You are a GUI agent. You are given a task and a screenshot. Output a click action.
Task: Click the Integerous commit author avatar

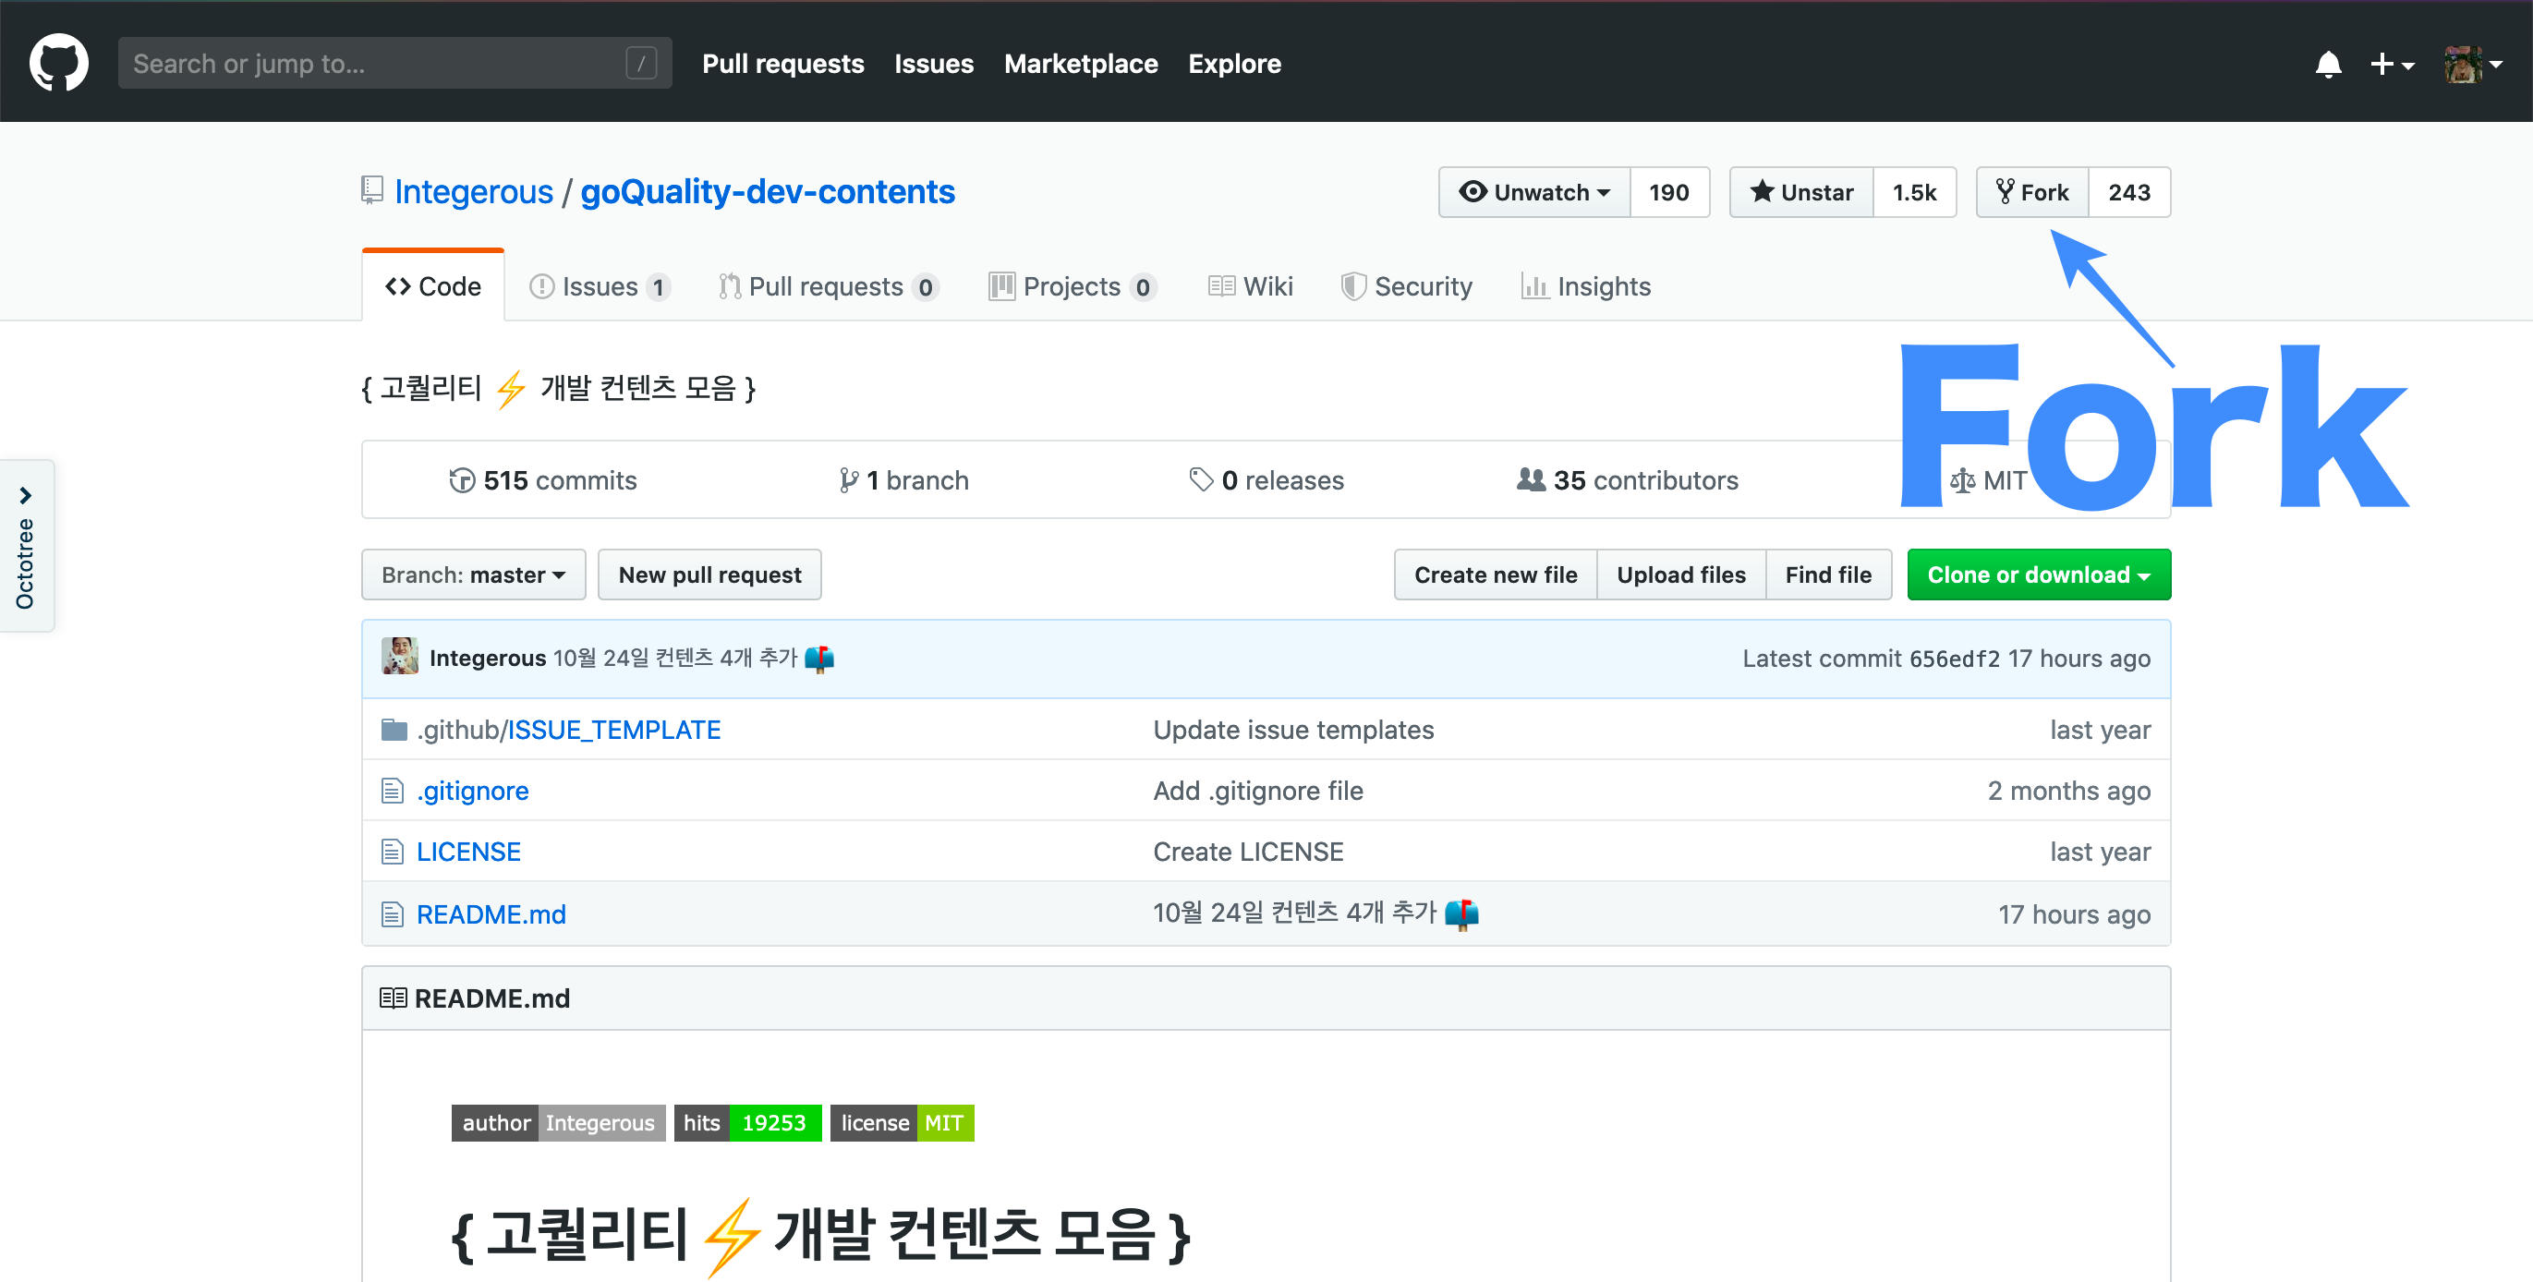pyautogui.click(x=399, y=657)
